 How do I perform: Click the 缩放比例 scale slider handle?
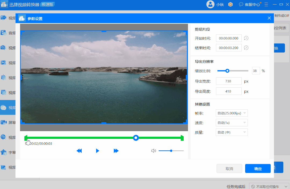tap(227, 71)
